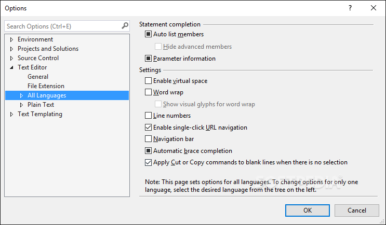This screenshot has height=225, width=386.
Task: Open File Extension settings page
Action: [x=46, y=86]
